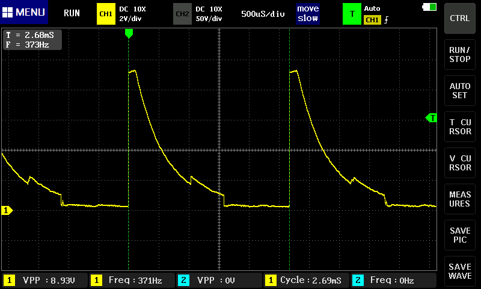Viewport: 481px width, 289px height.
Task: Click the T = 2.68mS readout
Action: (29, 35)
